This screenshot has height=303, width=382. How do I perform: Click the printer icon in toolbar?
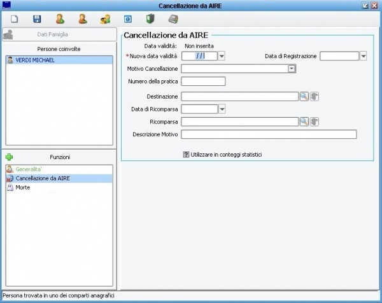click(x=173, y=18)
